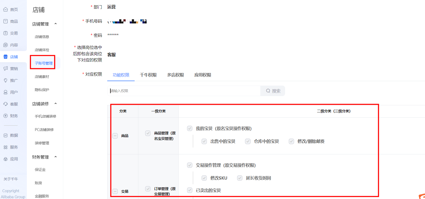Switch to 多店权限 tab
The image size is (425, 199).
pos(175,75)
